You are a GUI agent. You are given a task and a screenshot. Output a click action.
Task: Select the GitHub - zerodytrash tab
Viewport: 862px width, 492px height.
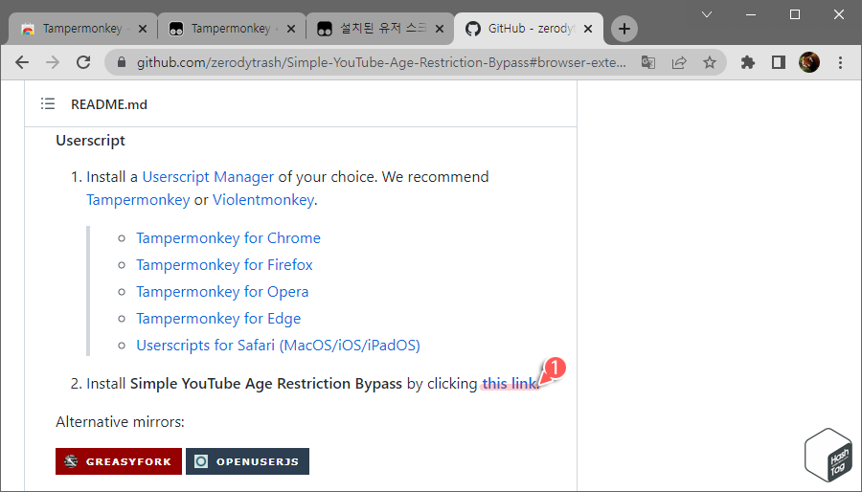pos(529,29)
